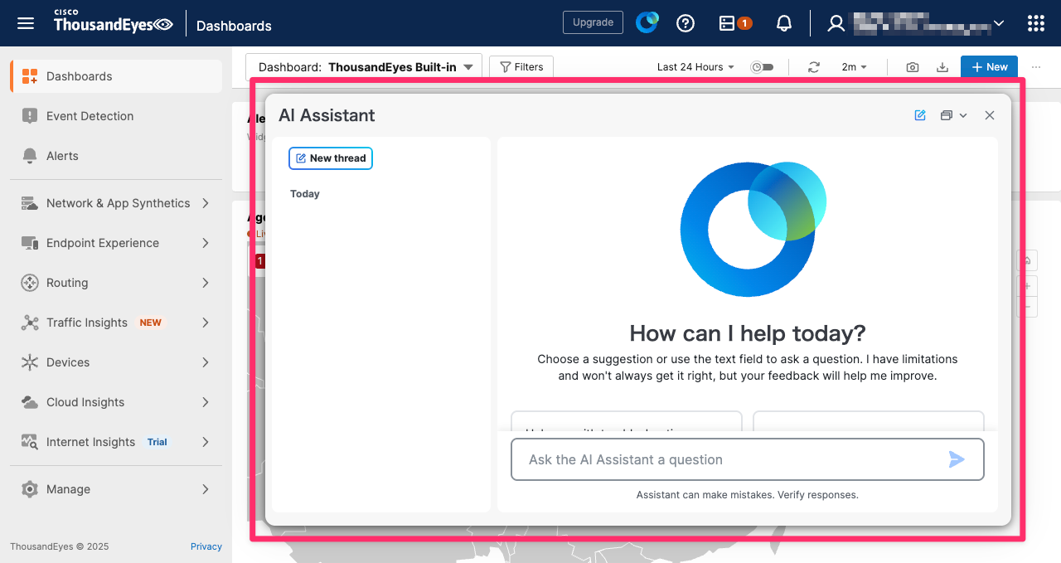Click the Alerts bell icon in sidebar
The image size is (1061, 563).
pos(30,156)
